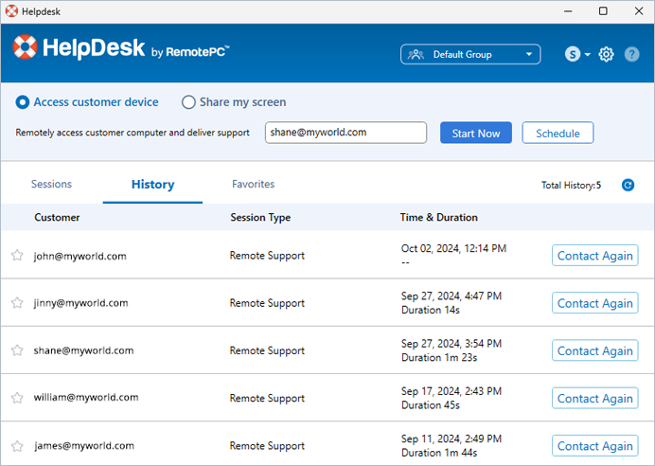
Task: Favorite the james@myworld.com entry
Action: click(x=17, y=445)
